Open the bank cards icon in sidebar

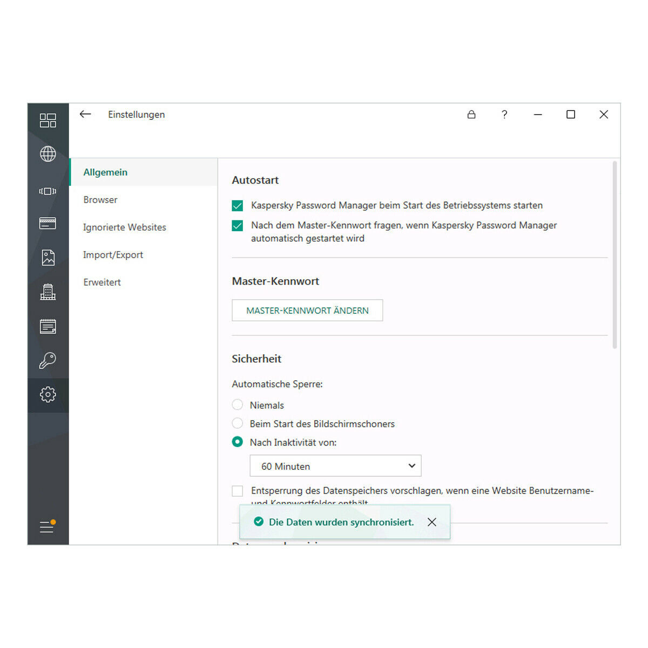pos(48,223)
